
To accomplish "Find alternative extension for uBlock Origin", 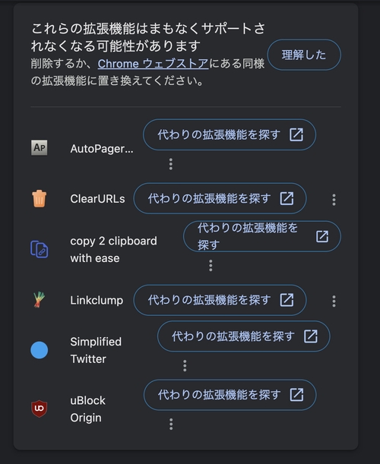I will click(230, 395).
